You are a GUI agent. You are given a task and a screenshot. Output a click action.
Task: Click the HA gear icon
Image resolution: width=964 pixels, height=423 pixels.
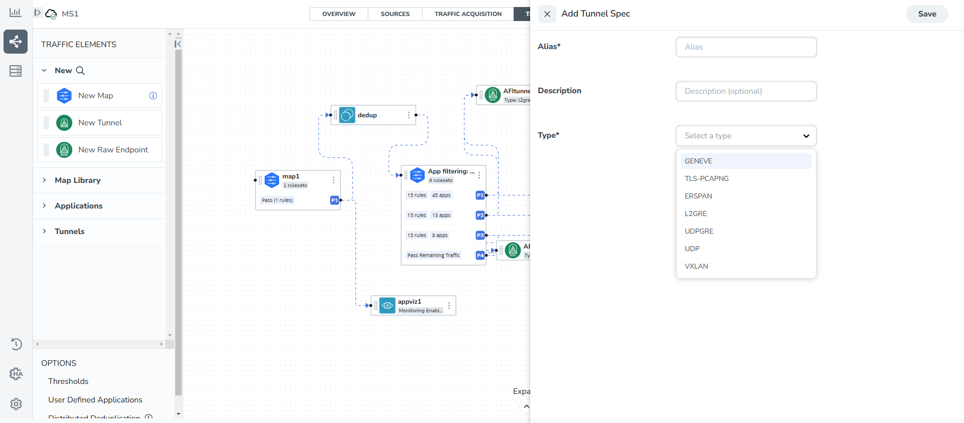click(16, 374)
